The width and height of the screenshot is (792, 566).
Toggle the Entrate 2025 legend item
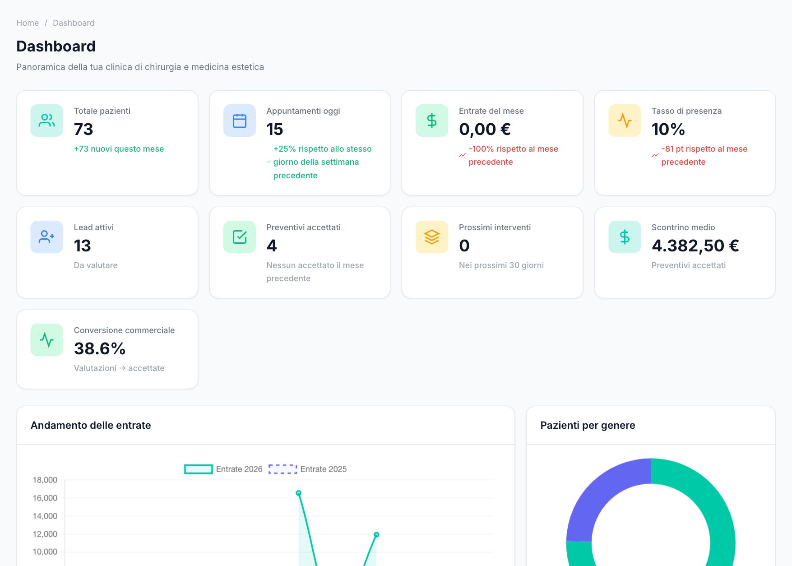(x=308, y=469)
